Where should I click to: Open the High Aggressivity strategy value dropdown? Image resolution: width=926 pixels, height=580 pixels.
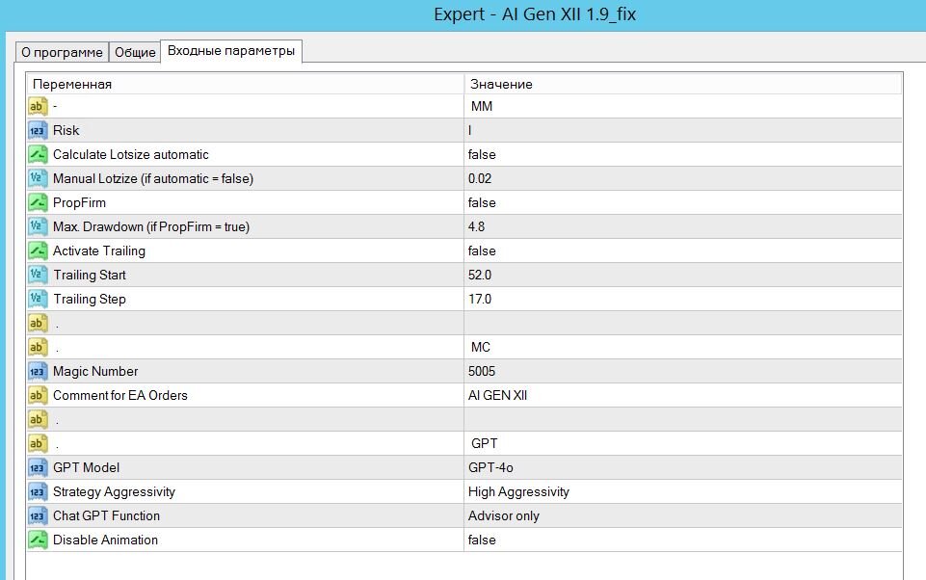coord(682,492)
